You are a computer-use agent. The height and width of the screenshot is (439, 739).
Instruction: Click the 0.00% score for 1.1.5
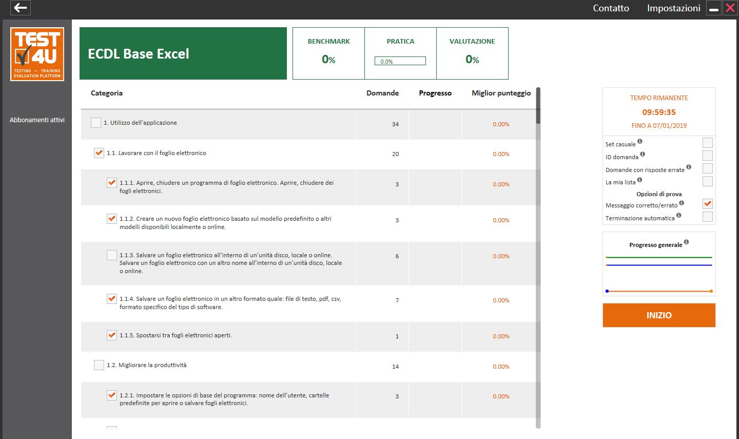501,336
